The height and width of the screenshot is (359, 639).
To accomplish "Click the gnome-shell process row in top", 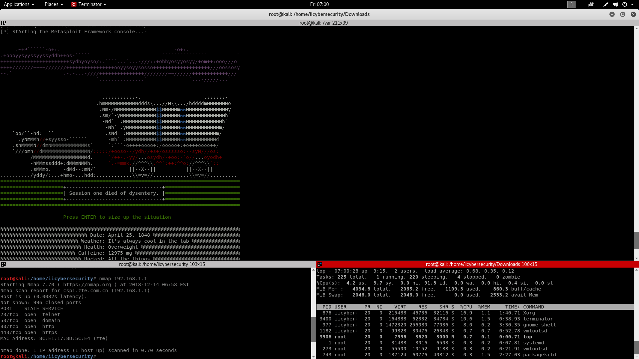I will [475, 325].
